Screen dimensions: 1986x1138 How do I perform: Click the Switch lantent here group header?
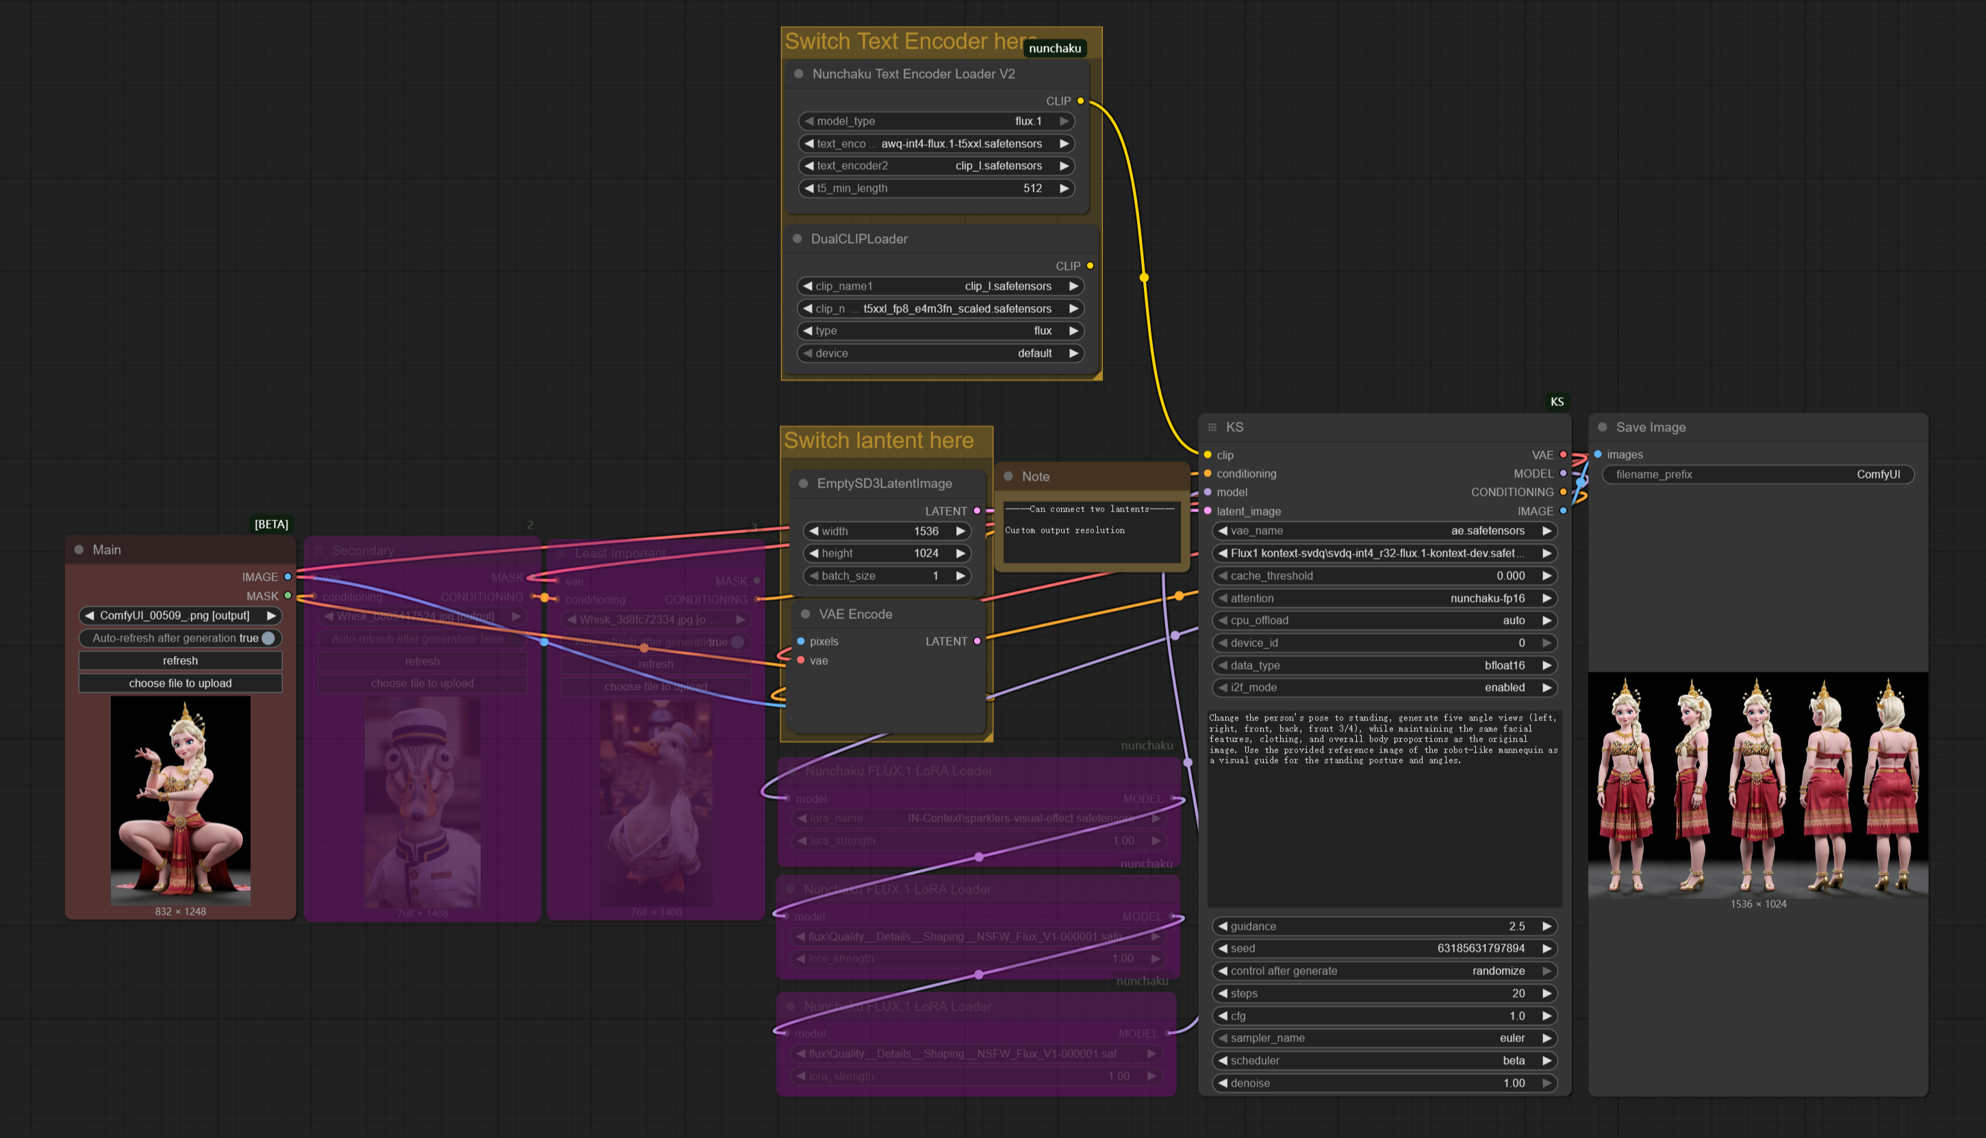[878, 441]
